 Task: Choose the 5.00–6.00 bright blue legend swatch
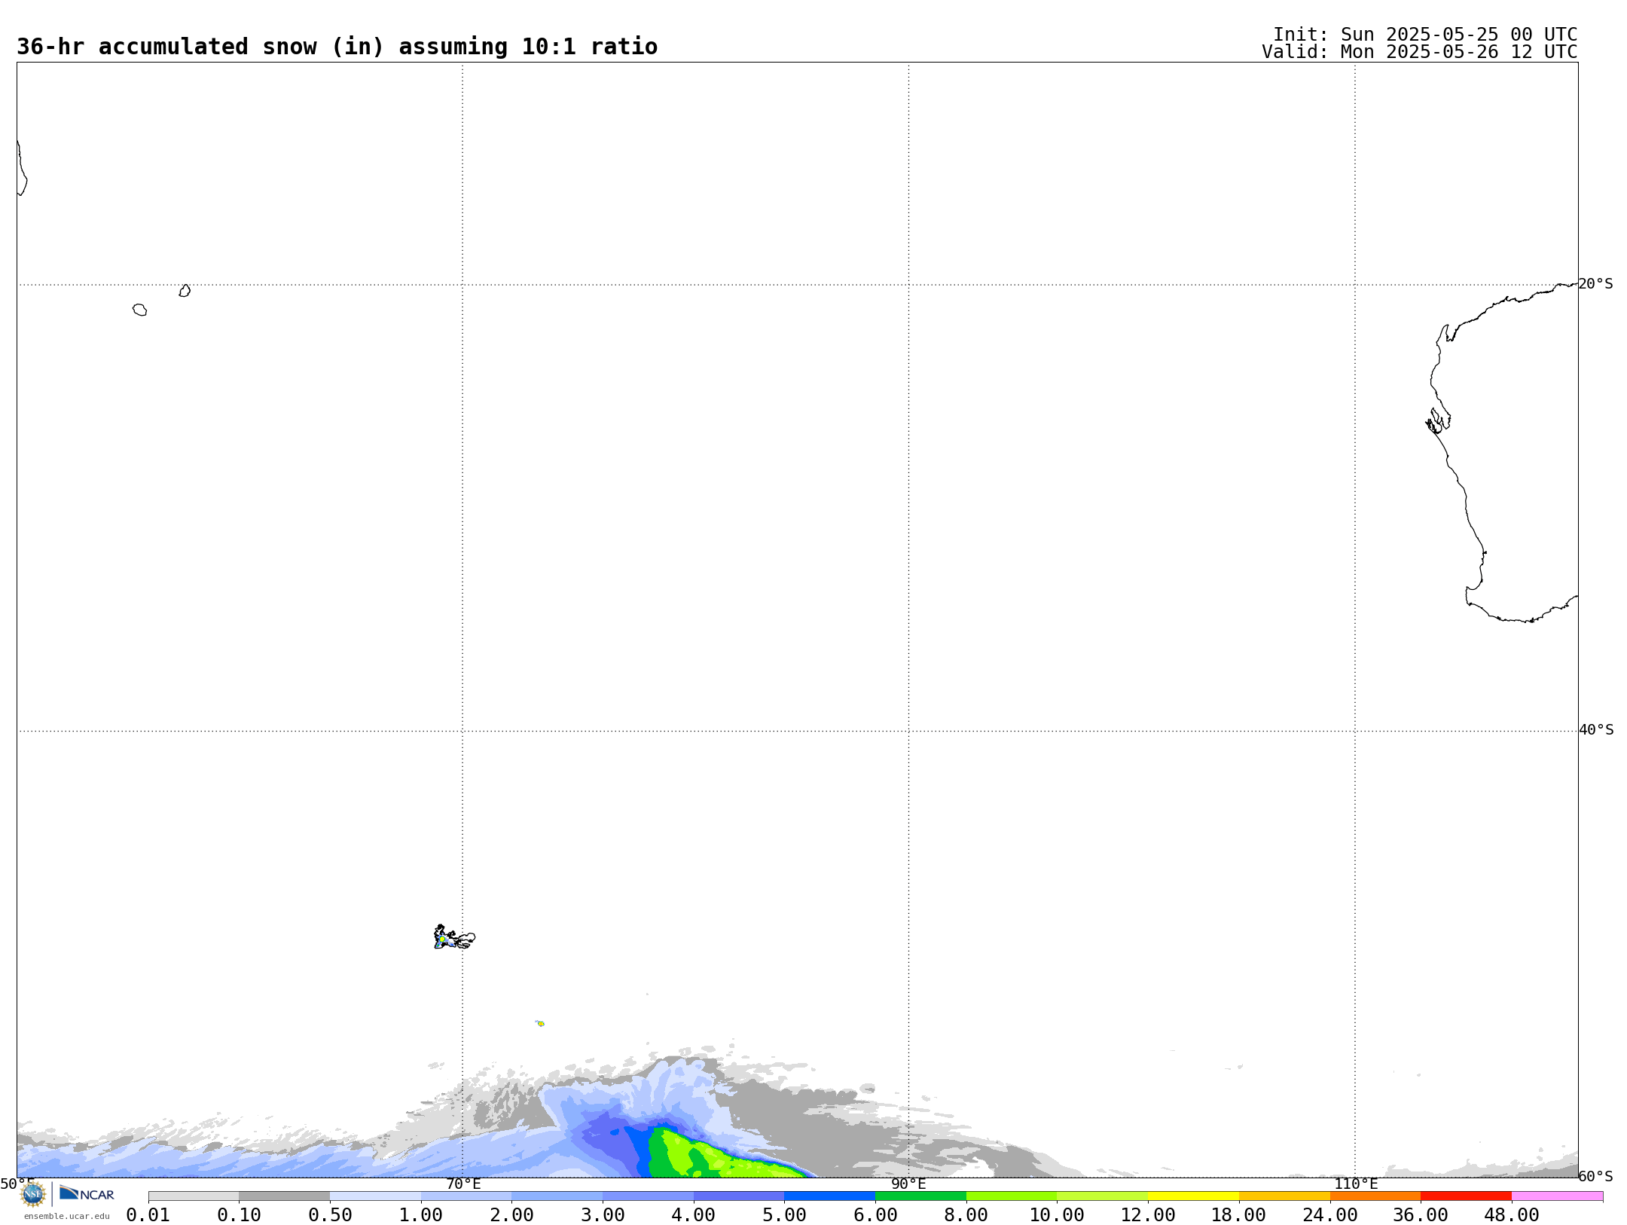829,1196
